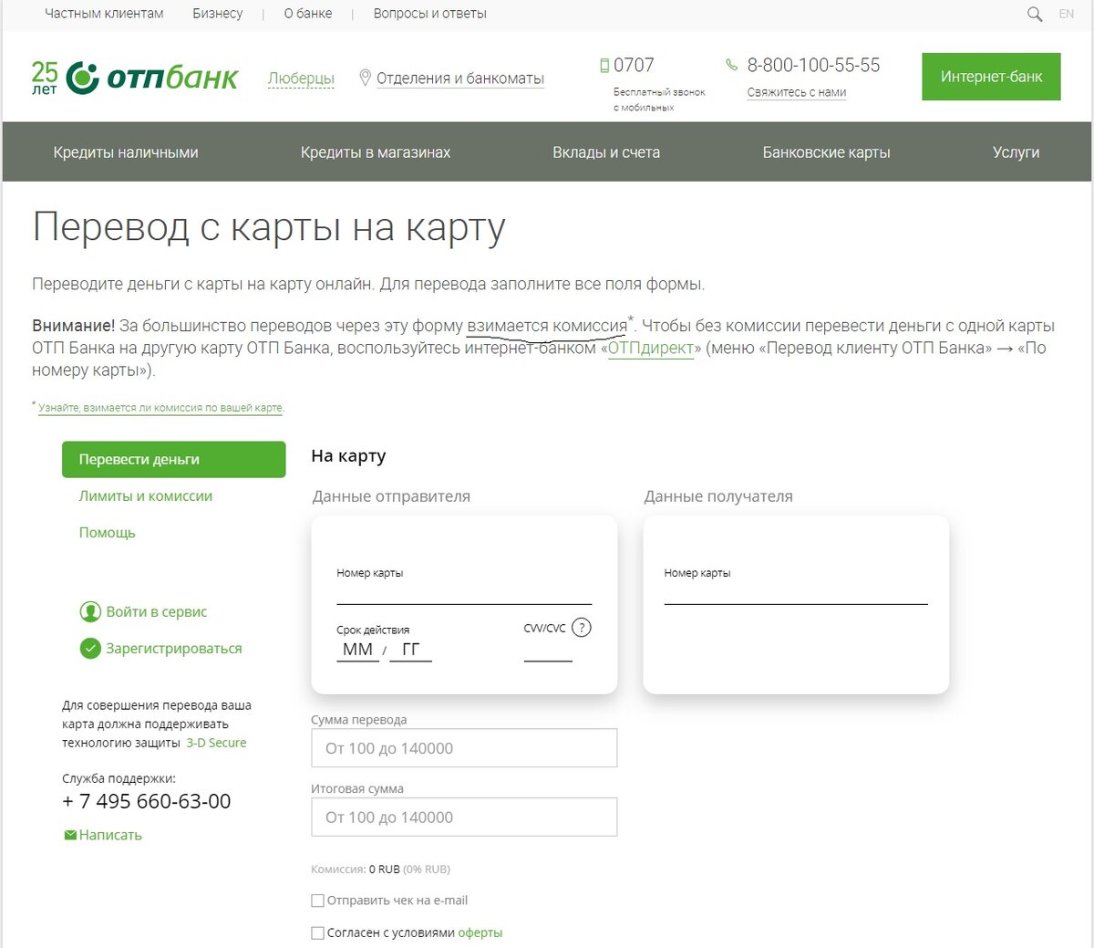The image size is (1094, 948).
Task: Click the map pin icon near Отделения и банкоматы
Action: point(365,78)
